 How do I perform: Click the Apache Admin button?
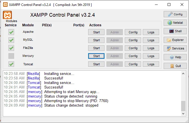(115, 32)
